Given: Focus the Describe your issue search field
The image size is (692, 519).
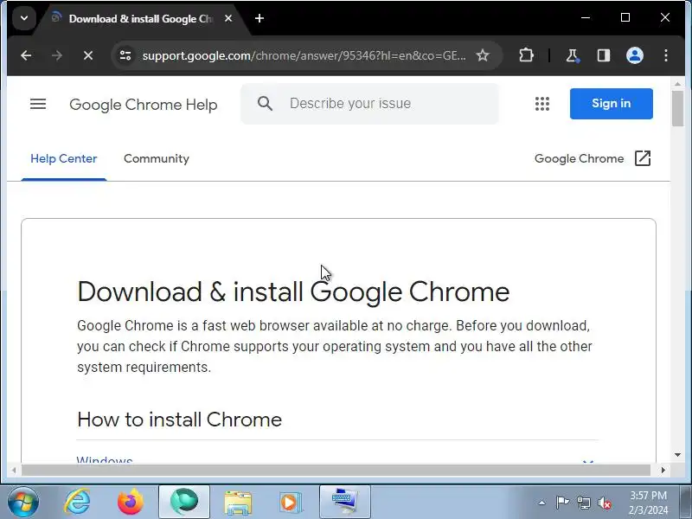Looking at the screenshot, I should (370, 104).
